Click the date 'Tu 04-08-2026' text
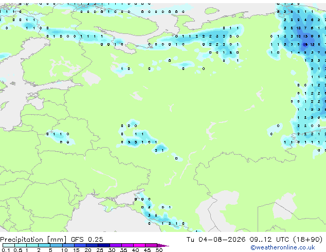The height and width of the screenshot is (252, 326). click(x=216, y=240)
